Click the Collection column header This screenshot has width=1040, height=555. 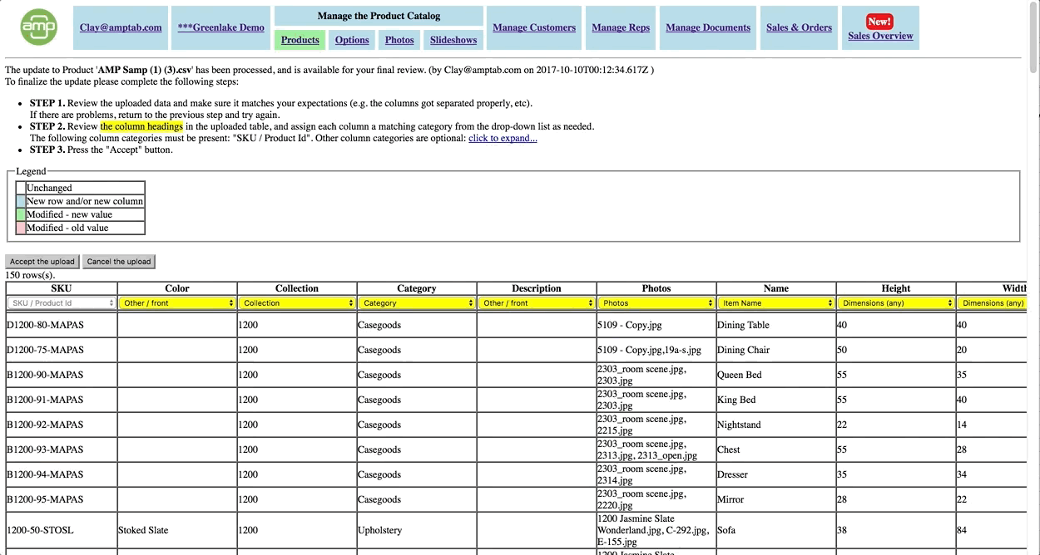coord(297,288)
